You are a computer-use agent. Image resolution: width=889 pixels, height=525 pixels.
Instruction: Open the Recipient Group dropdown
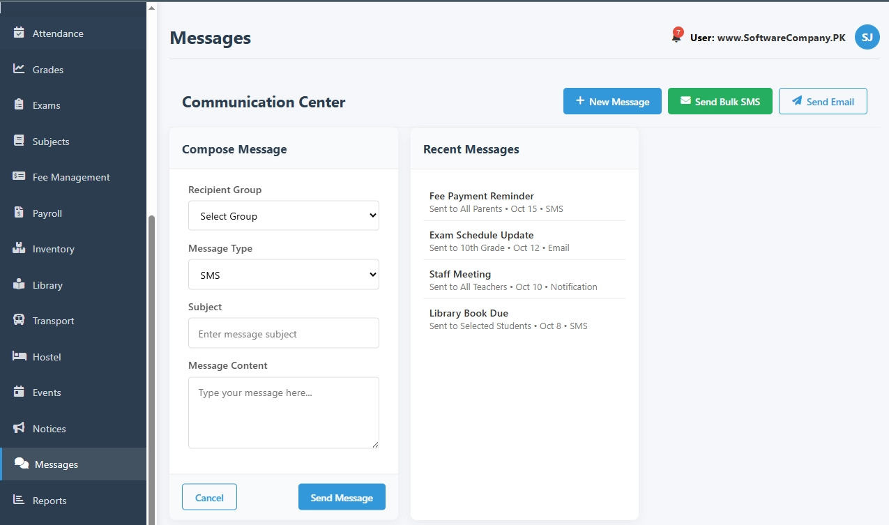coord(283,216)
